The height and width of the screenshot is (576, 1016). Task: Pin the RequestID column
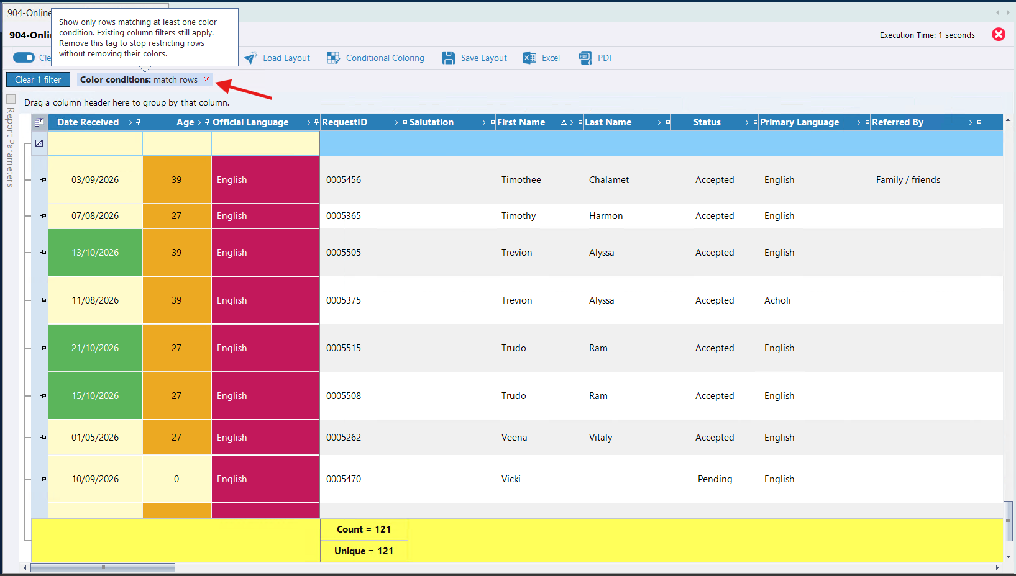click(405, 122)
